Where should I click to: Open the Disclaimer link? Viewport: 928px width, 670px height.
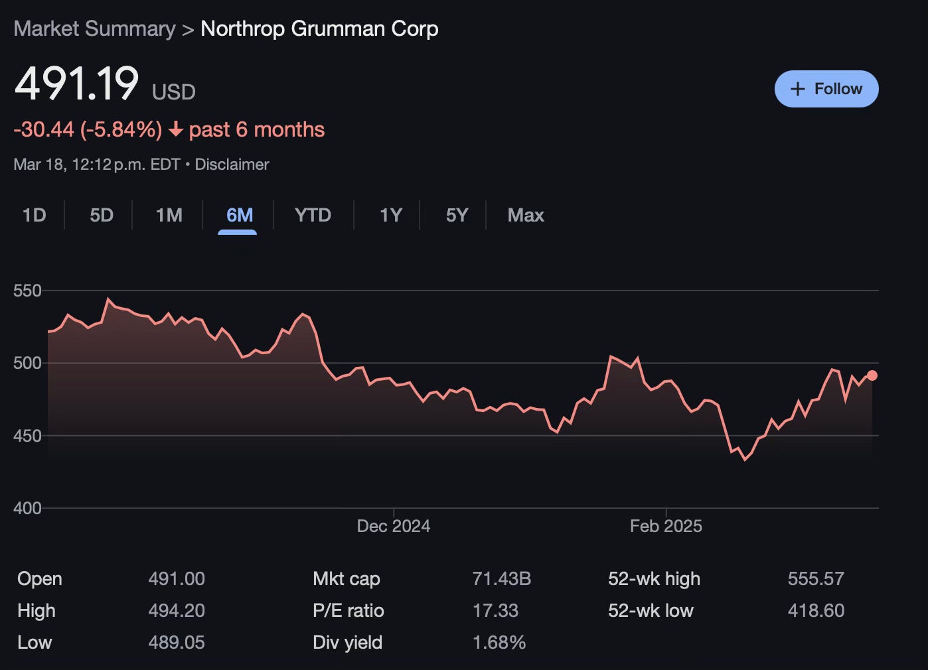click(x=232, y=165)
